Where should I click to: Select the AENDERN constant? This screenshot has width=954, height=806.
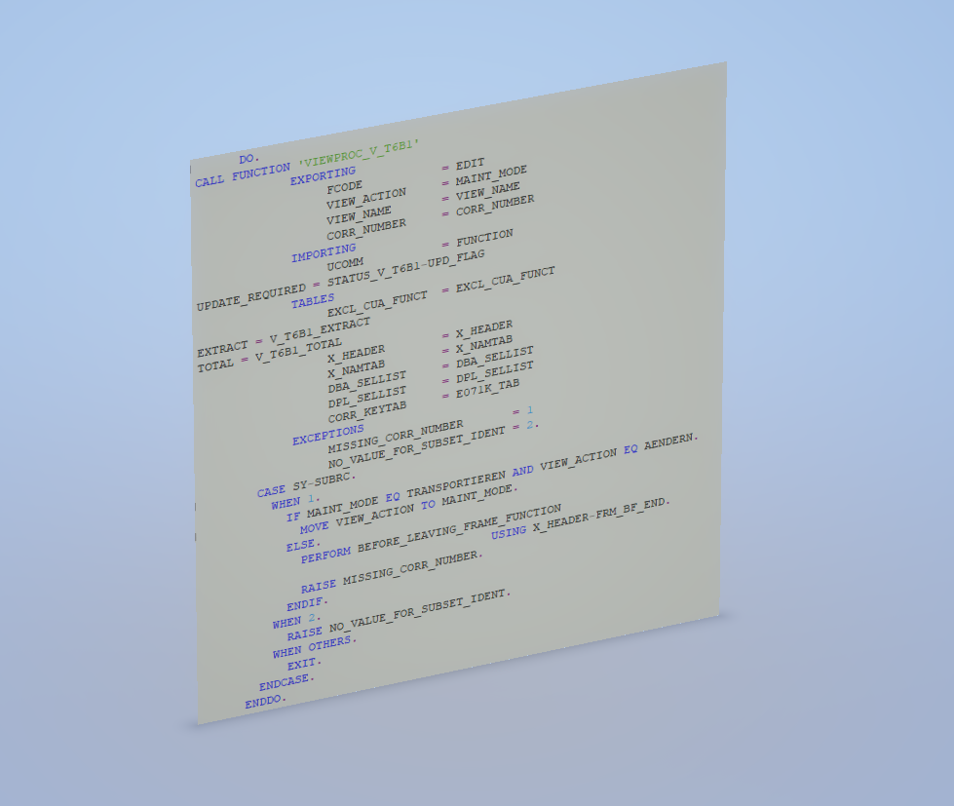tap(669, 441)
